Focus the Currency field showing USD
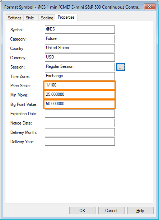Image resolution: width=159 pixels, height=220 pixels. coord(80,57)
